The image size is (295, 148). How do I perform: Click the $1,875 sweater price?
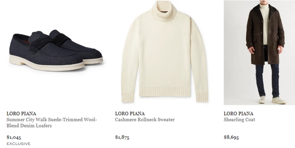[x=122, y=137]
